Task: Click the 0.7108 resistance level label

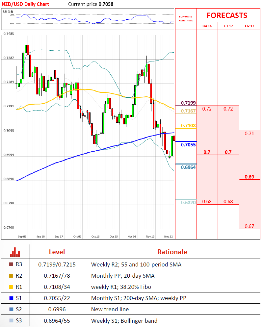Action: tap(188, 126)
